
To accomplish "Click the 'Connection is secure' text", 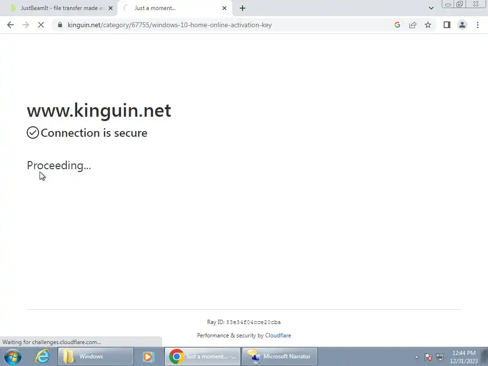I will [94, 133].
